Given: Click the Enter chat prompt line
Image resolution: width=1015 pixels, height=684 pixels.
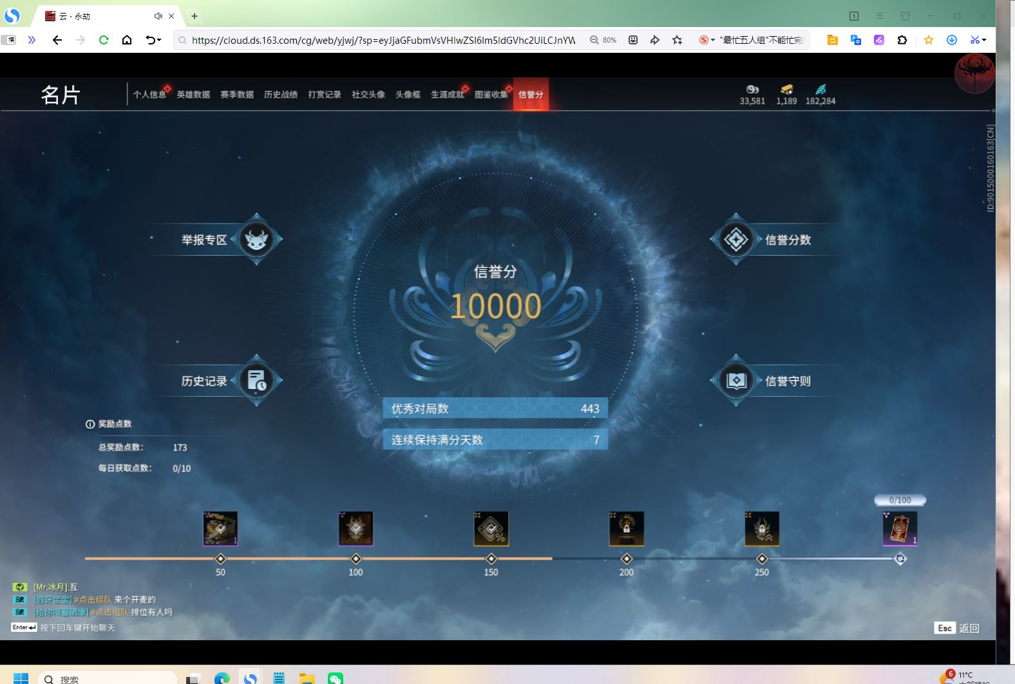Looking at the screenshot, I should [x=63, y=627].
